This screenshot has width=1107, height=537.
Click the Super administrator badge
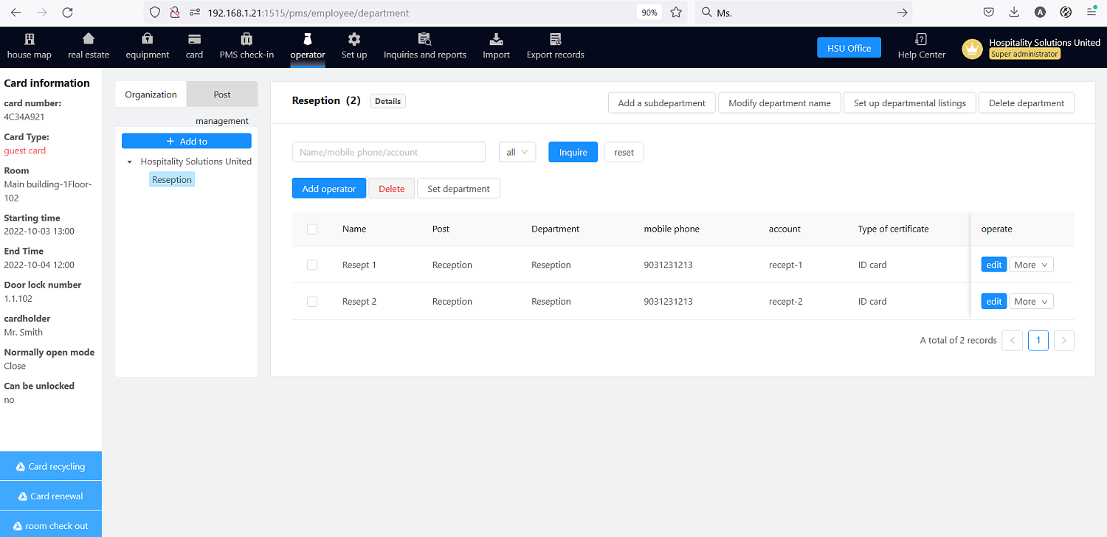coord(1024,54)
